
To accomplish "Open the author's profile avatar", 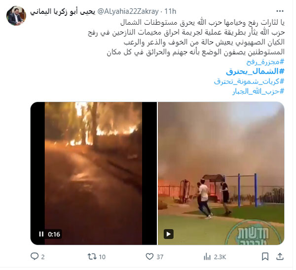I will coord(16,16).
